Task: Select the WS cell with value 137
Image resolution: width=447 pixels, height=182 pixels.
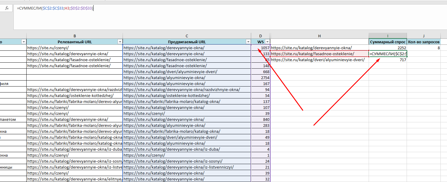Action: pos(260,101)
